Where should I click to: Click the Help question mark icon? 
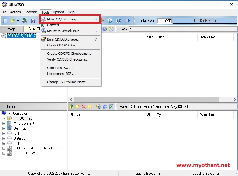pyautogui.click(x=119, y=20)
